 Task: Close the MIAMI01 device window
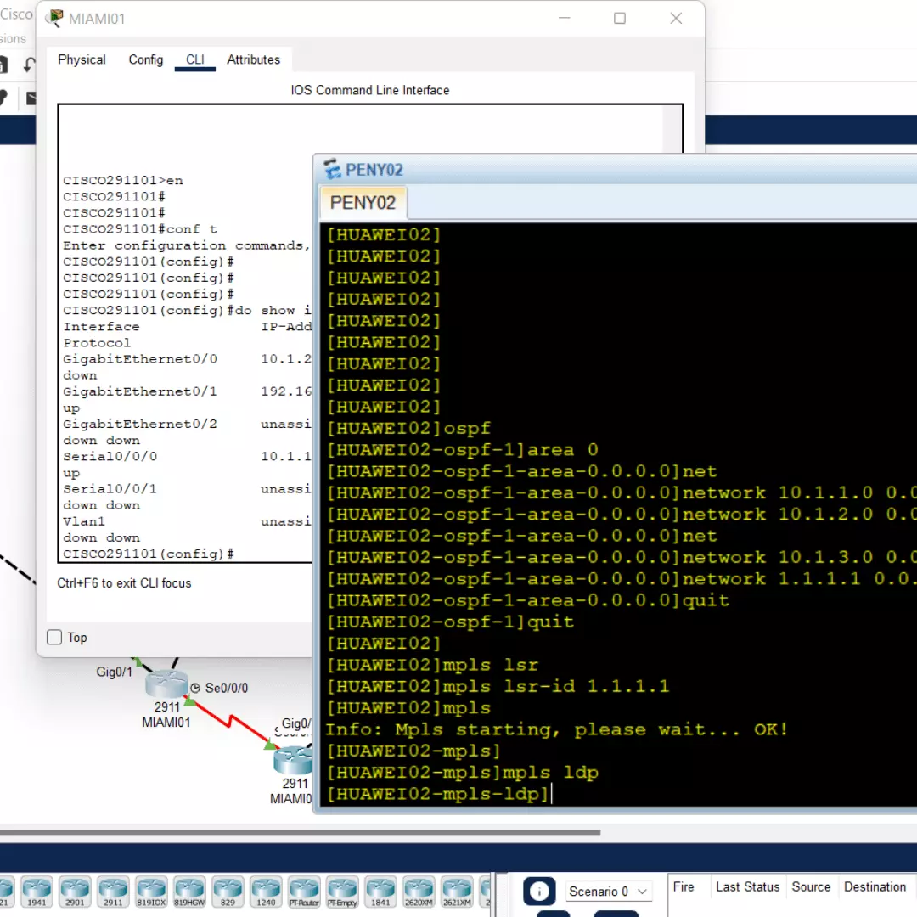(676, 19)
